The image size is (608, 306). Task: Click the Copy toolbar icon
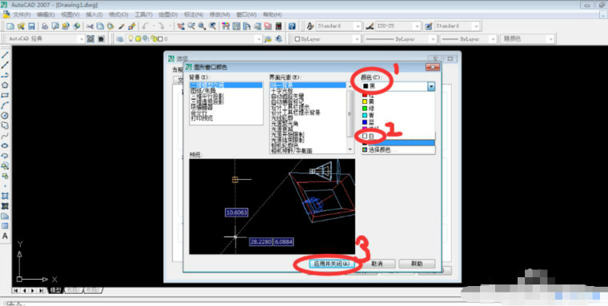100,26
